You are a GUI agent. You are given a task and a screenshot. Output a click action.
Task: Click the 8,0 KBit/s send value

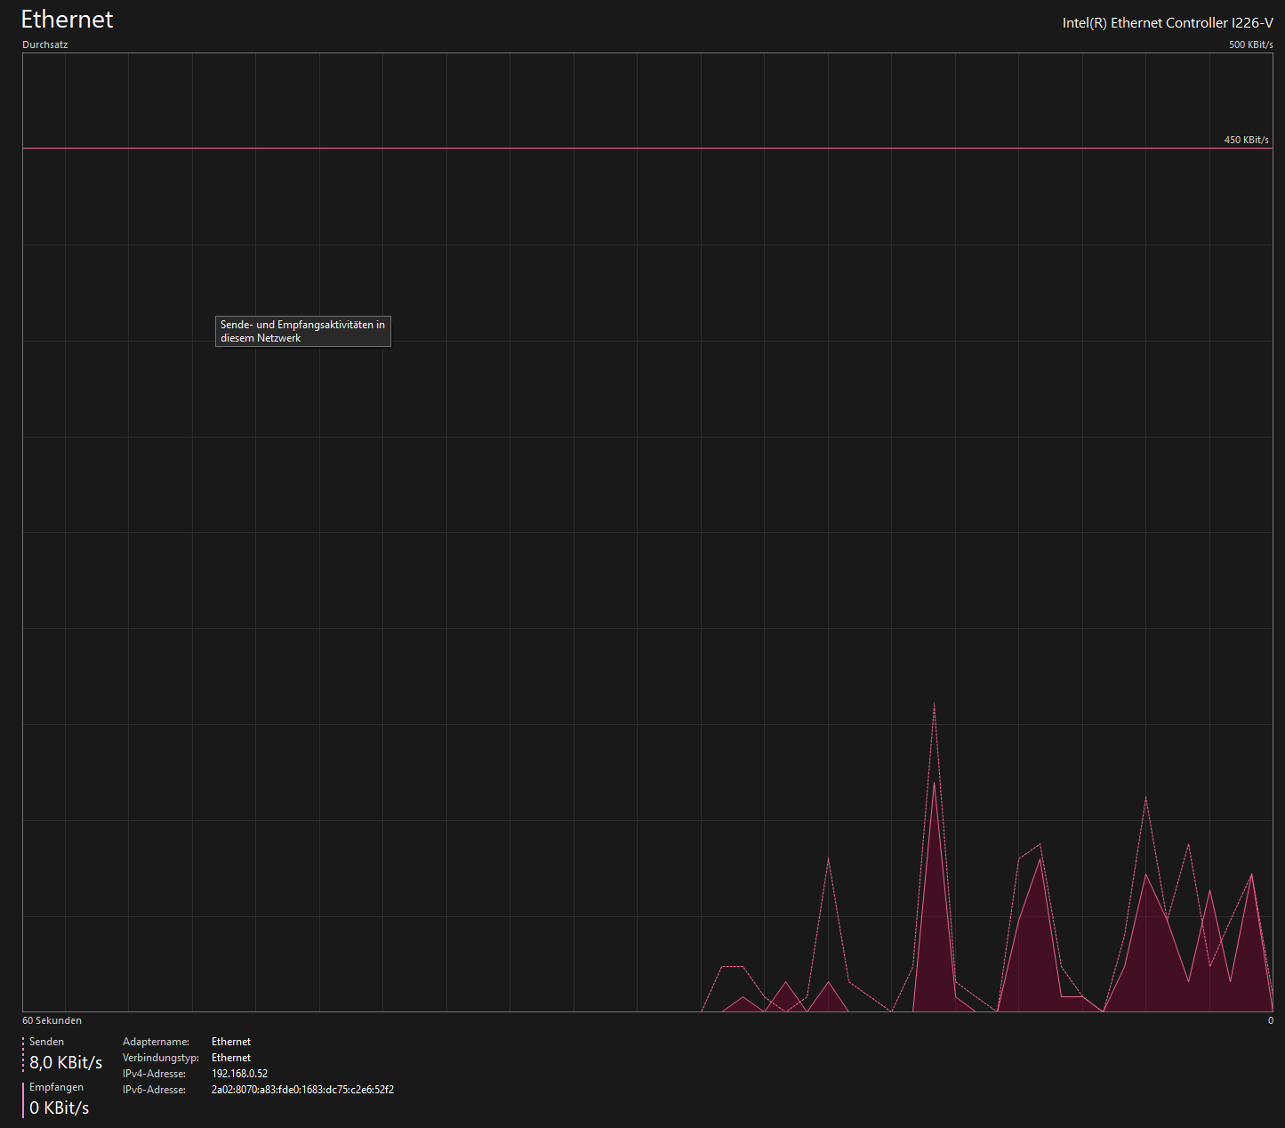tap(66, 1062)
